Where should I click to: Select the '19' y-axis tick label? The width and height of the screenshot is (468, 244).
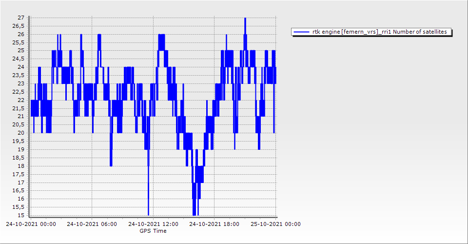click(x=21, y=149)
